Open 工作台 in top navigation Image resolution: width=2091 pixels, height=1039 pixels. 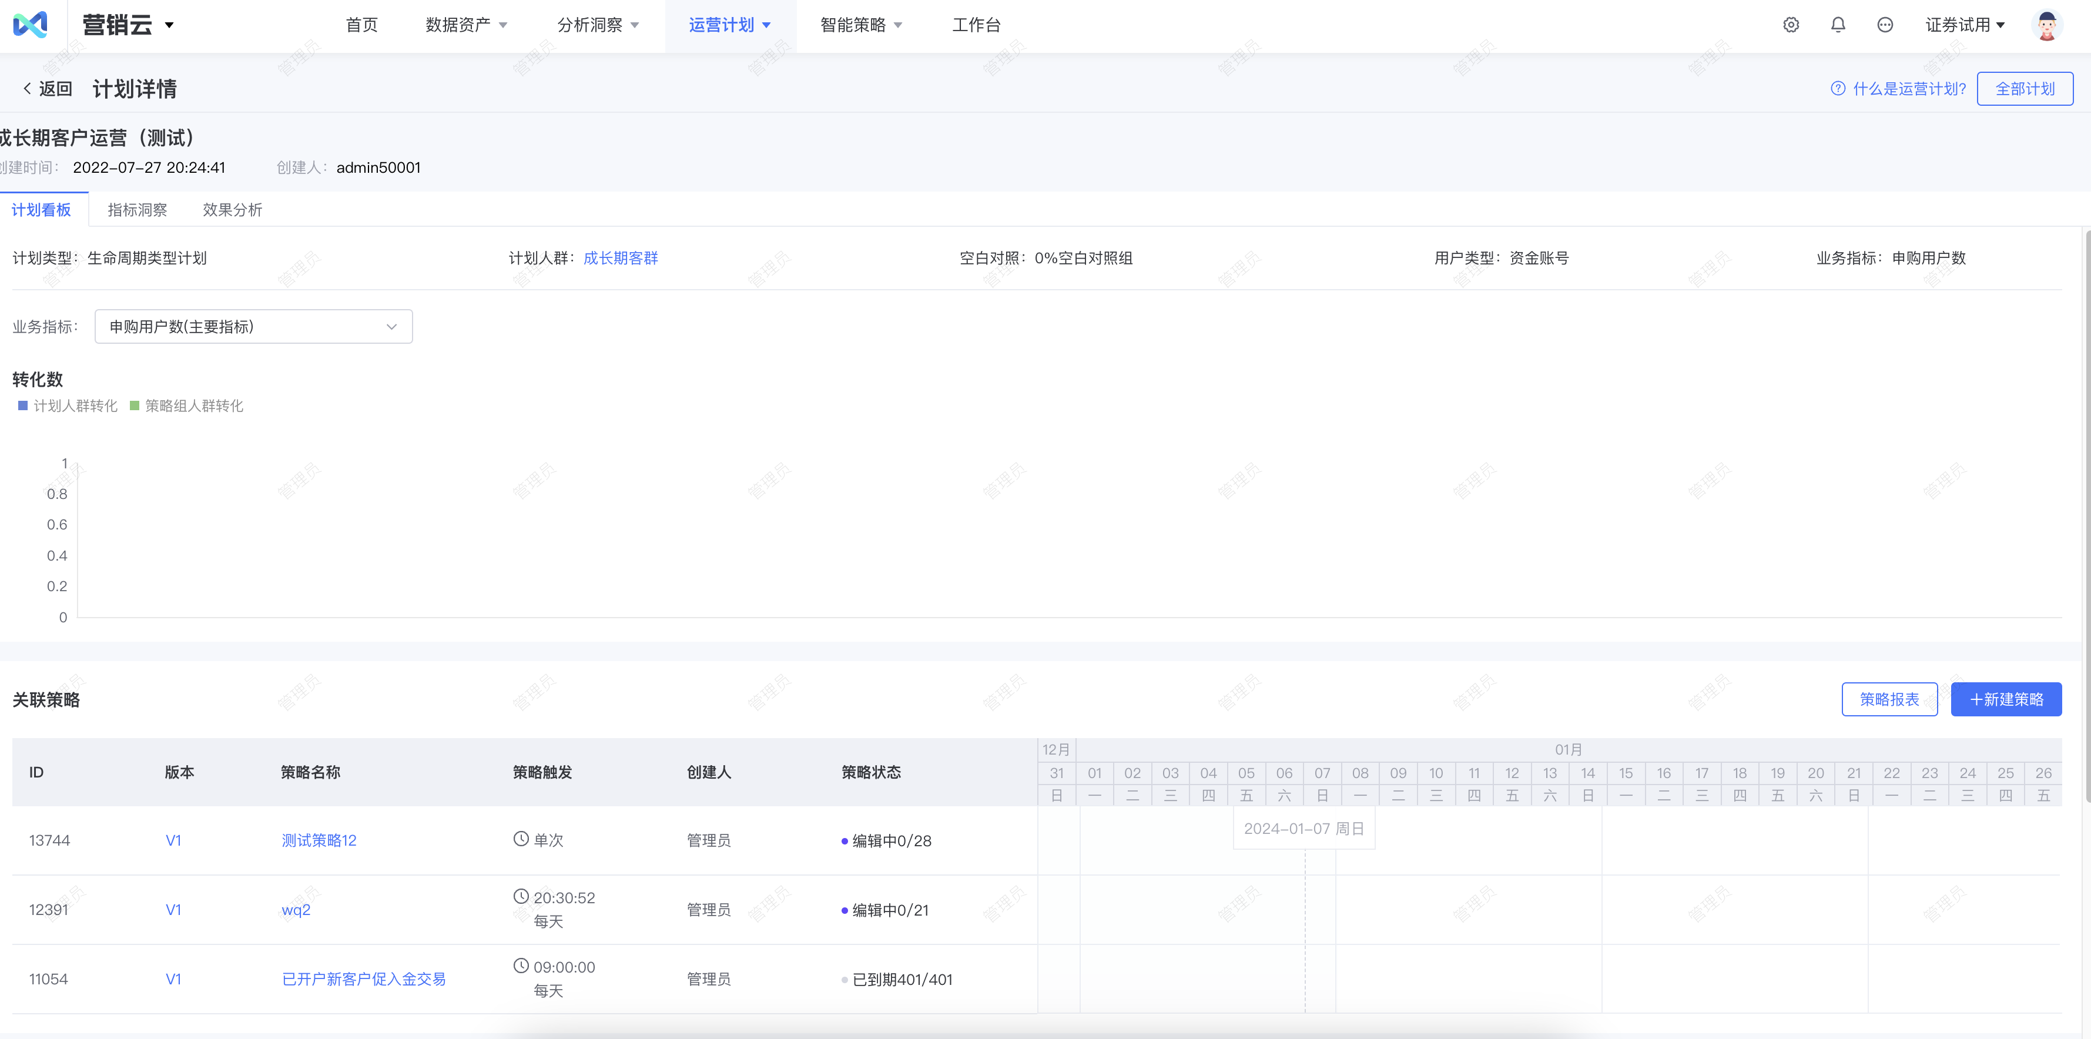977,25
